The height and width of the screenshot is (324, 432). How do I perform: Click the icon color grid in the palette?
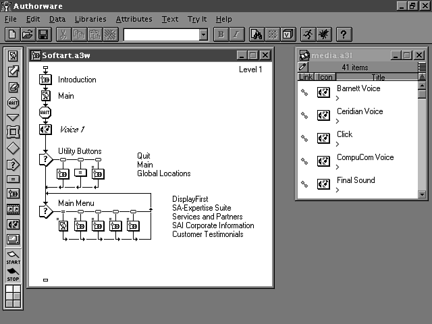tap(13, 296)
